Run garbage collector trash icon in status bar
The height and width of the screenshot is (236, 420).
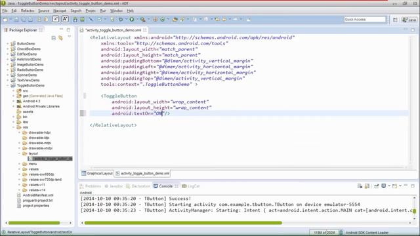pos(341,233)
